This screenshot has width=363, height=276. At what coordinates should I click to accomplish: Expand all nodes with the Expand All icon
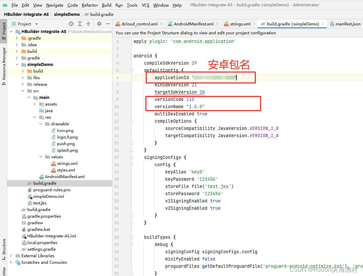point(80,24)
